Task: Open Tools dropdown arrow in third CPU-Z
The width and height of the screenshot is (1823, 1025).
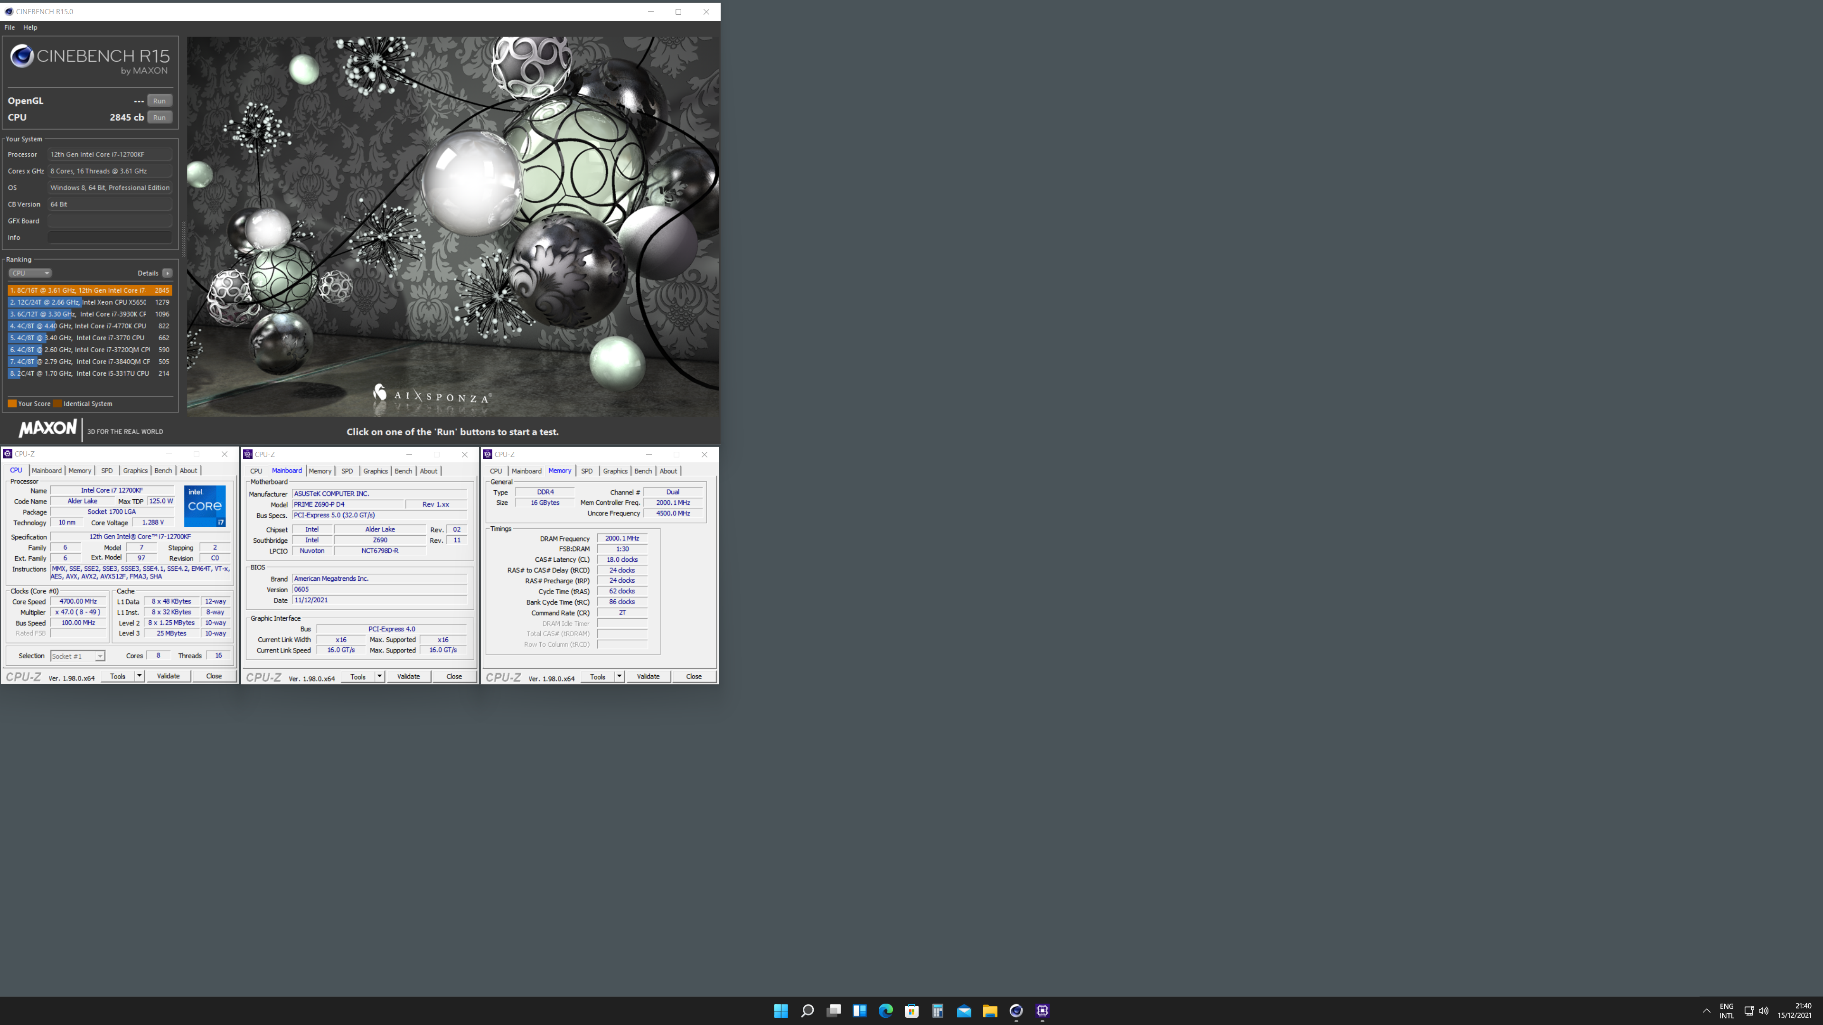Action: pyautogui.click(x=619, y=677)
